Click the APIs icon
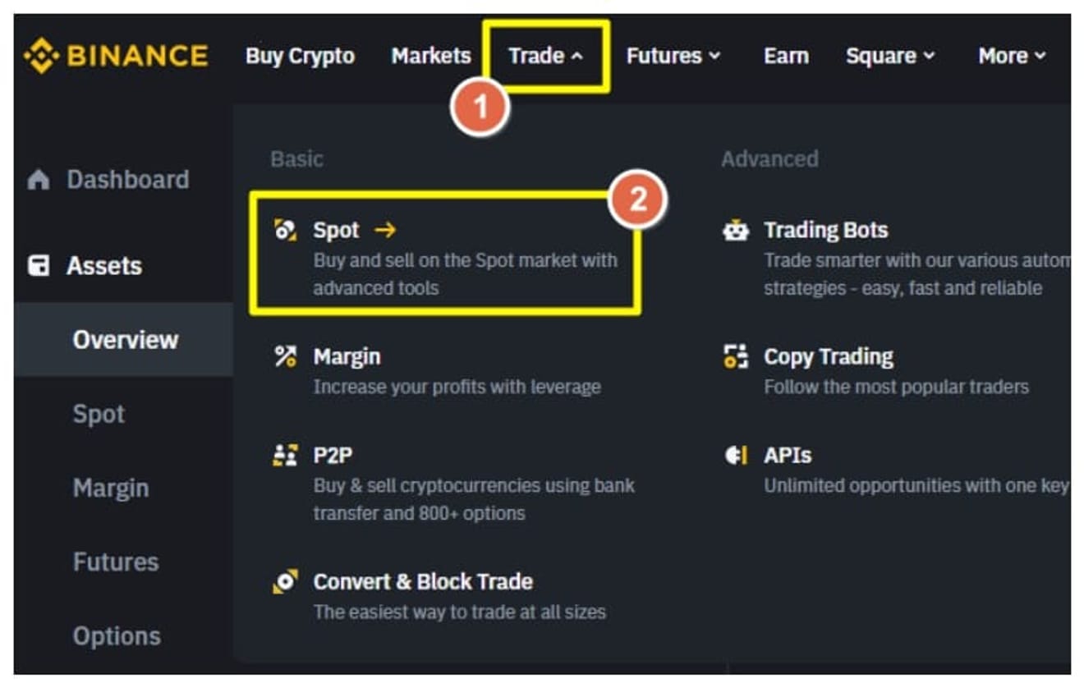The height and width of the screenshot is (688, 1084). pyautogui.click(x=736, y=456)
